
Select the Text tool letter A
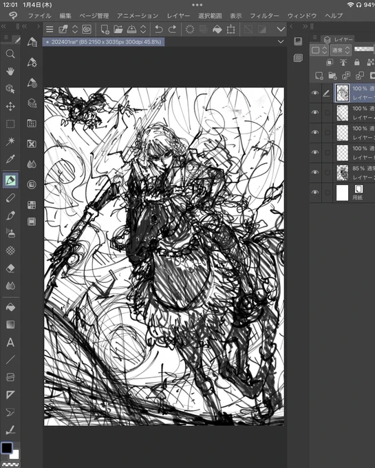10,342
